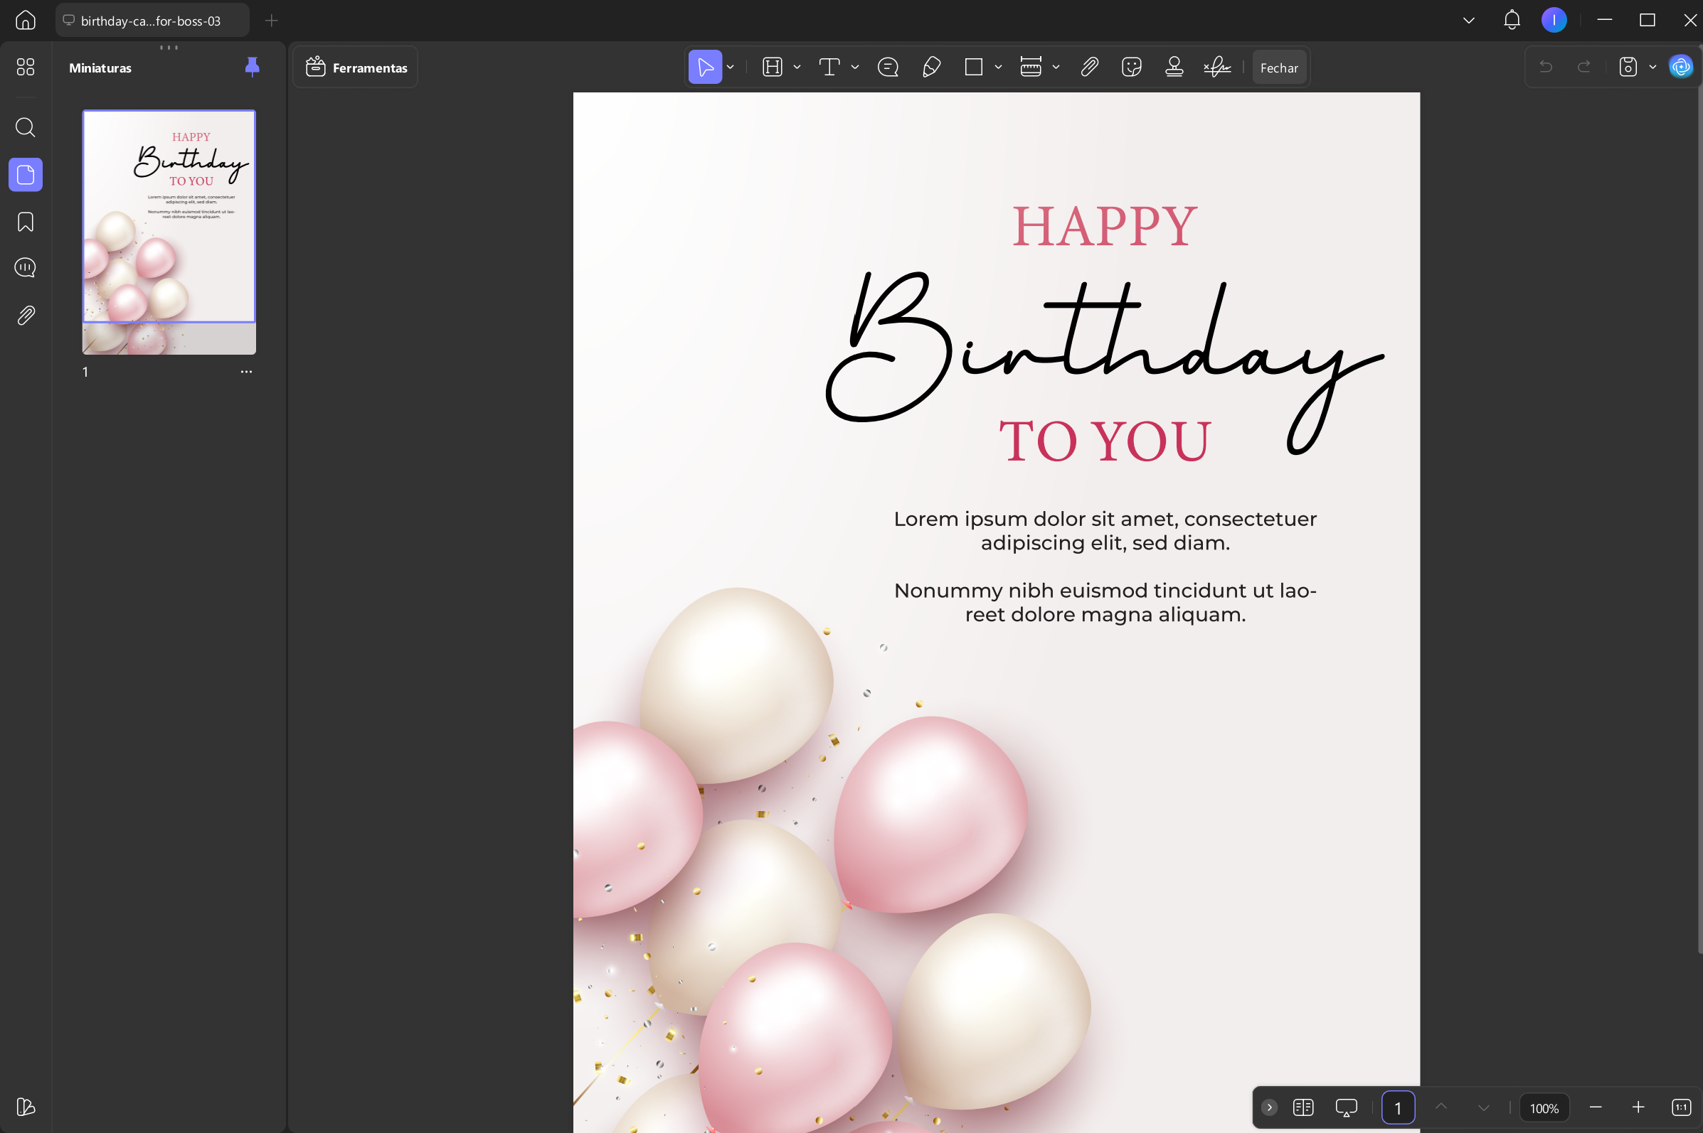Image resolution: width=1703 pixels, height=1133 pixels.
Task: Select the pencil highlighter tool
Action: 931,68
